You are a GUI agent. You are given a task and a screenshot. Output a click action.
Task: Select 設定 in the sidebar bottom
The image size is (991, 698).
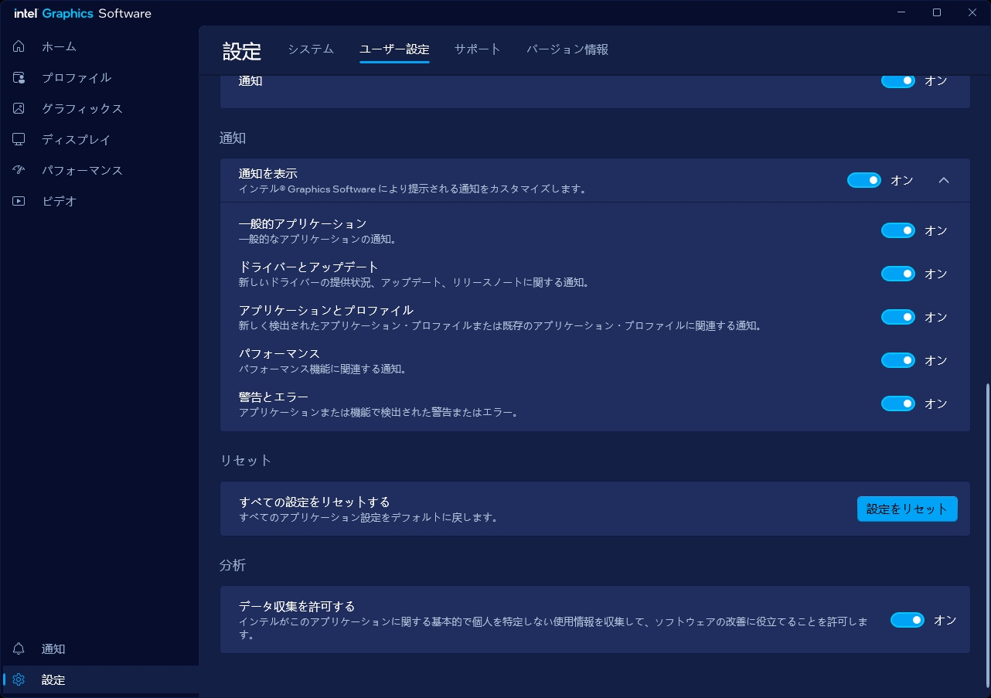tap(99, 679)
